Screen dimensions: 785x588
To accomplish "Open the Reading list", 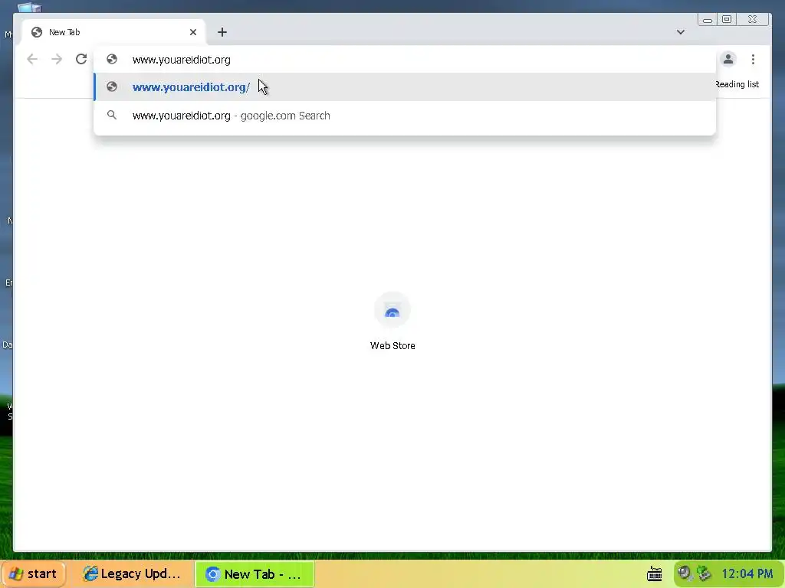I will [x=737, y=84].
